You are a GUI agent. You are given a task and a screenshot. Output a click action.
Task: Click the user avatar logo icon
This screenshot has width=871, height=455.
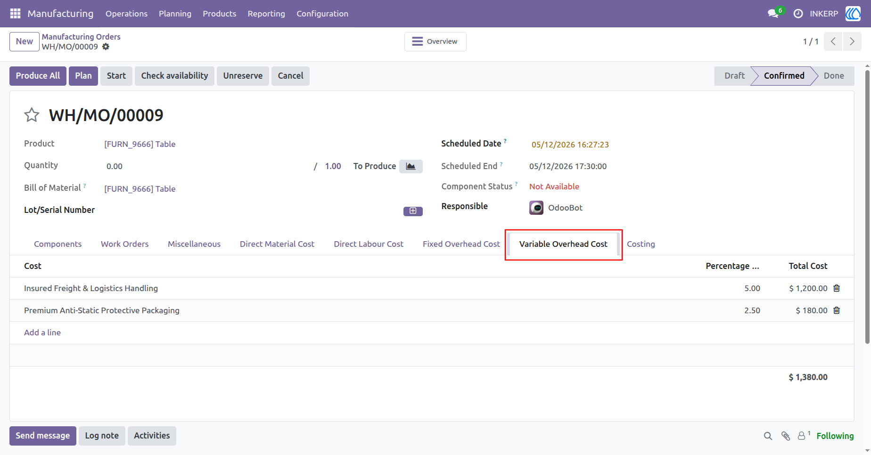(x=853, y=14)
